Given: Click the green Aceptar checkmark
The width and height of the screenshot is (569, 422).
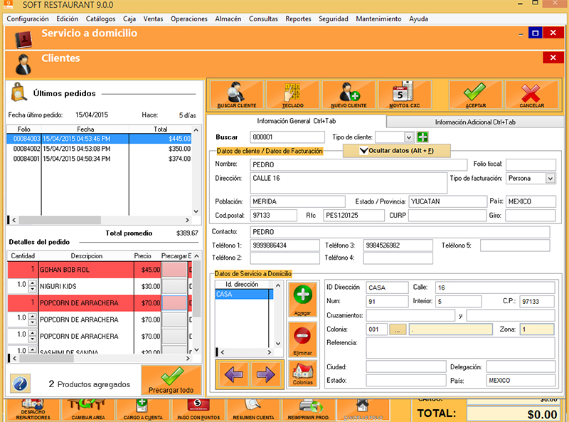Looking at the screenshot, I should (x=475, y=94).
